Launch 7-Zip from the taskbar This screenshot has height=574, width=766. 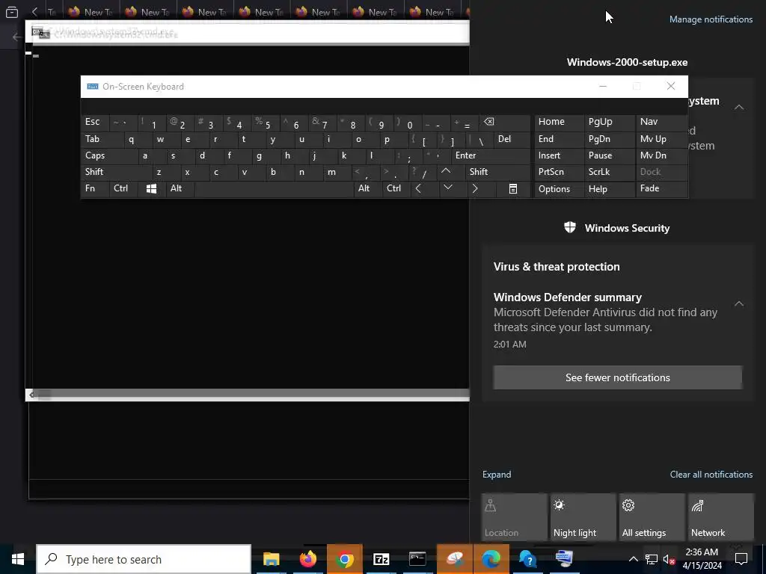(381, 559)
